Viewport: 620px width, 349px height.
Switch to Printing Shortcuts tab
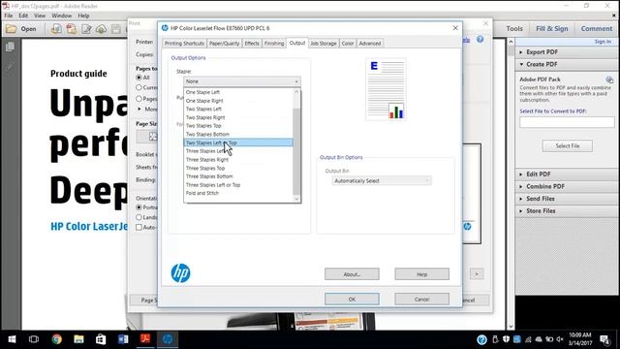coord(184,44)
